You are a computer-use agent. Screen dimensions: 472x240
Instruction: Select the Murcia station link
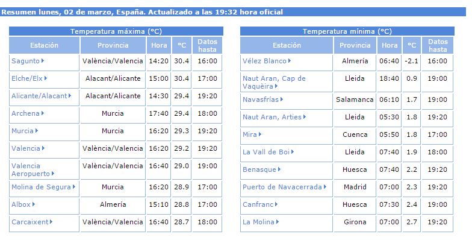[x=22, y=131]
